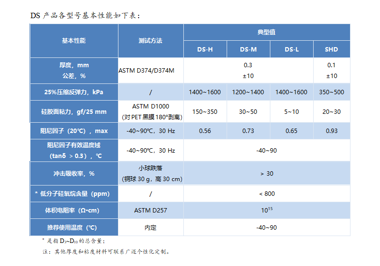Click the DS-L column header
Viewport: 380px width, 266px height.
click(292, 49)
